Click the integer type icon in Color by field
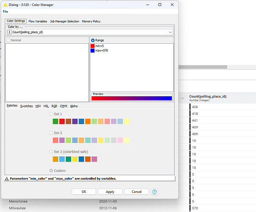This screenshot has width=256, height=212. pos(9,32)
